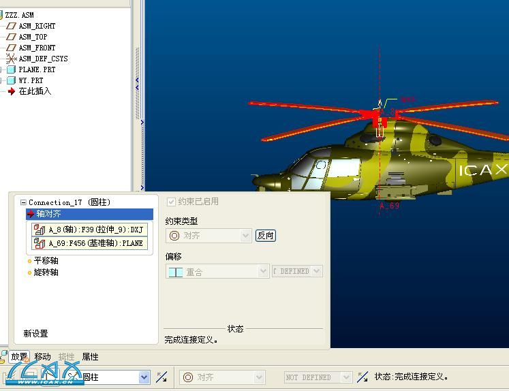Click the lower right-pointing splitter arrow
The width and height of the screenshot is (509, 391).
[x=142, y=187]
